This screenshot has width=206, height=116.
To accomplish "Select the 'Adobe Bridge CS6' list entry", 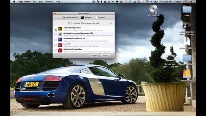I will (84, 29).
